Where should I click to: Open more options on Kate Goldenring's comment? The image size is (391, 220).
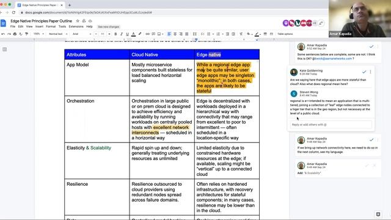click(x=371, y=72)
